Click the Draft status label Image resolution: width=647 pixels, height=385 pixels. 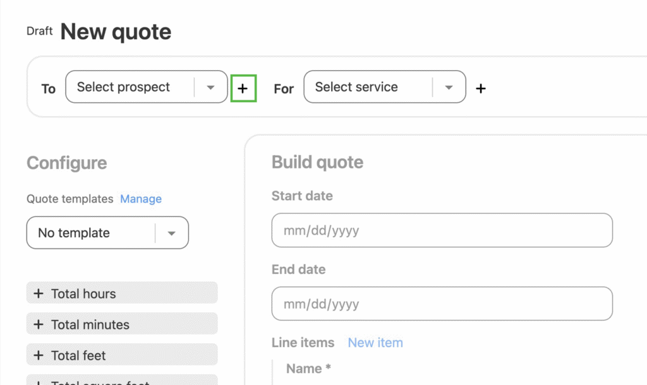[x=39, y=31]
